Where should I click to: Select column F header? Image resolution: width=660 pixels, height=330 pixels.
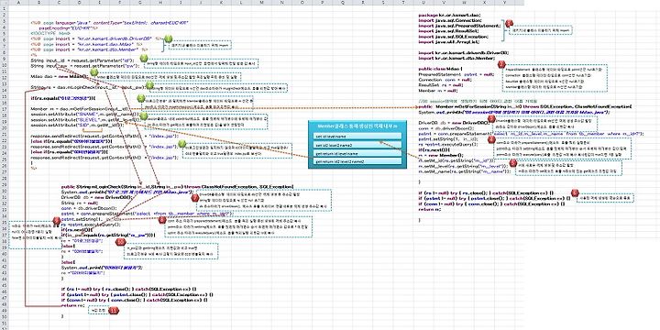[x=119, y=3]
